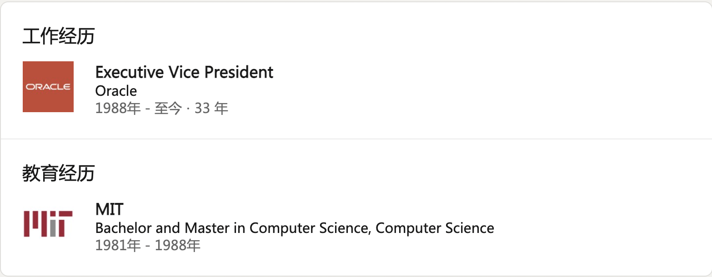This screenshot has height=277, width=712.
Task: Click the 至今 text in work dates
Action: pos(168,109)
